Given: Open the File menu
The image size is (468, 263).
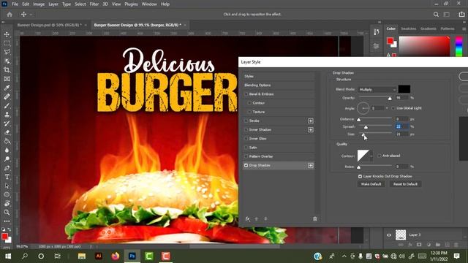Looking at the screenshot, I should click(x=15, y=4).
